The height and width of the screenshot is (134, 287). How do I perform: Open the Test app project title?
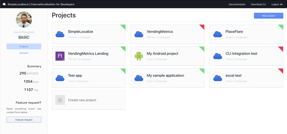[75, 75]
